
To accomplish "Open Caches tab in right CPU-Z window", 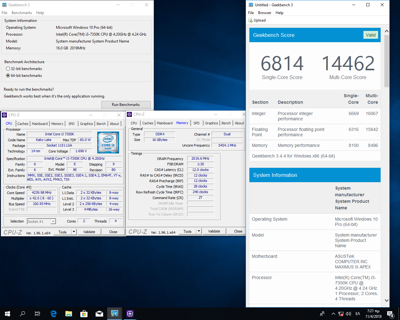I will tap(148, 123).
